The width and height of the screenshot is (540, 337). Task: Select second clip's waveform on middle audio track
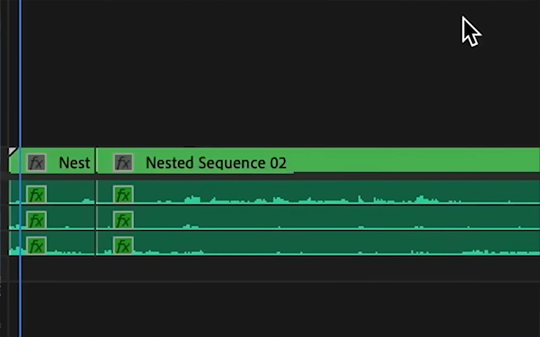pyautogui.click(x=304, y=220)
